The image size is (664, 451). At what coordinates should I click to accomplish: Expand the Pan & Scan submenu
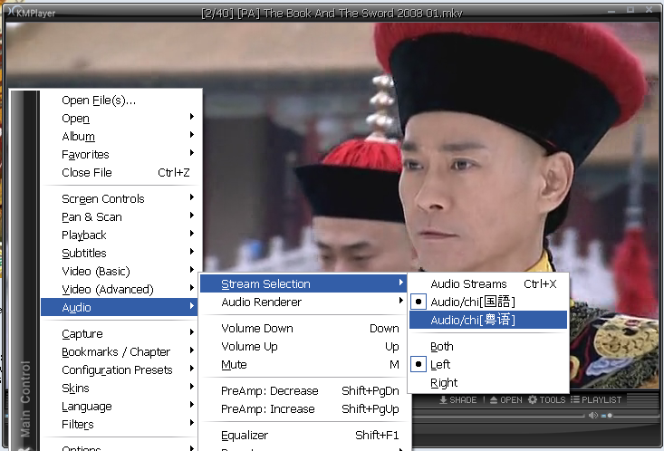click(x=120, y=216)
